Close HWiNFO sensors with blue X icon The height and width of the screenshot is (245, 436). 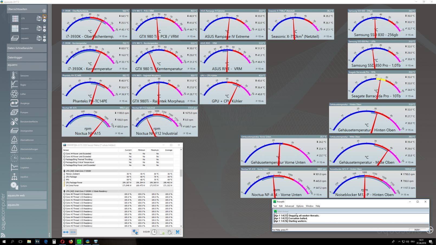tap(177, 232)
